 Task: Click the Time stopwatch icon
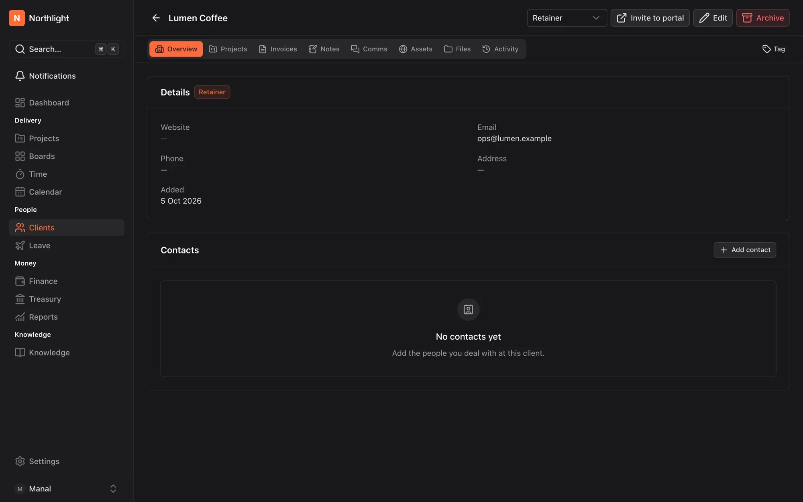point(20,174)
